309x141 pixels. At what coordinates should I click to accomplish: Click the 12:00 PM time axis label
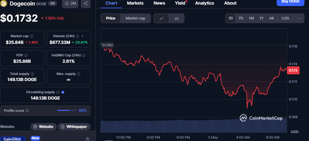123,137
